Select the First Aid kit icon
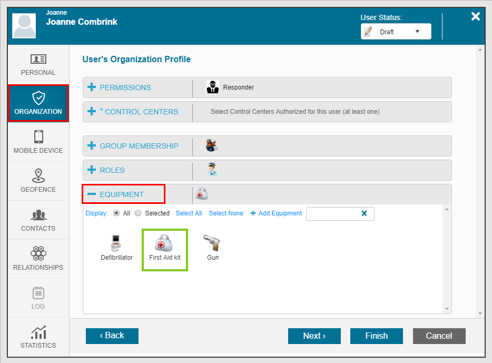492x363 pixels. 164,243
